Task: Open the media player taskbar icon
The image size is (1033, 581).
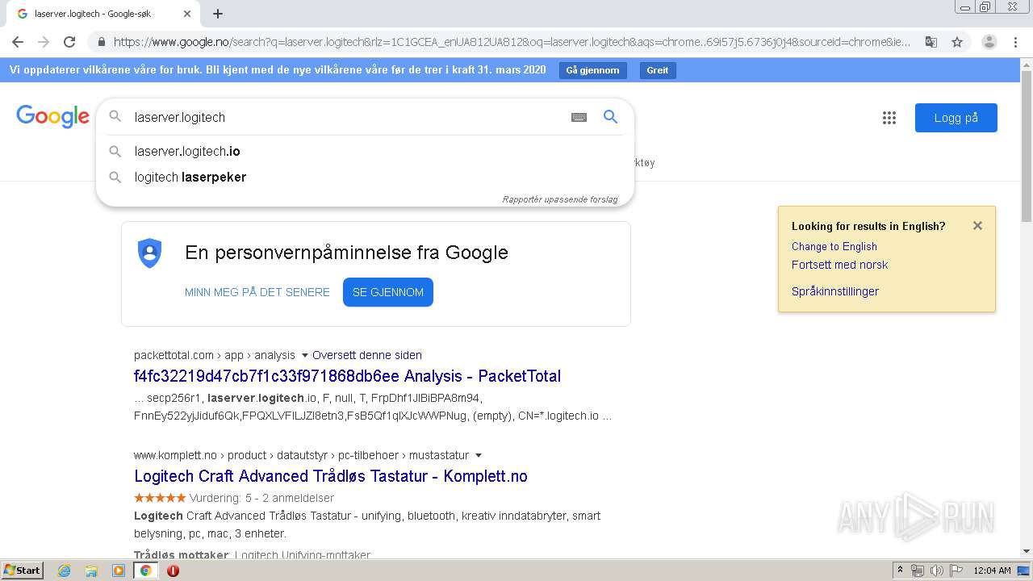Action: coord(119,571)
